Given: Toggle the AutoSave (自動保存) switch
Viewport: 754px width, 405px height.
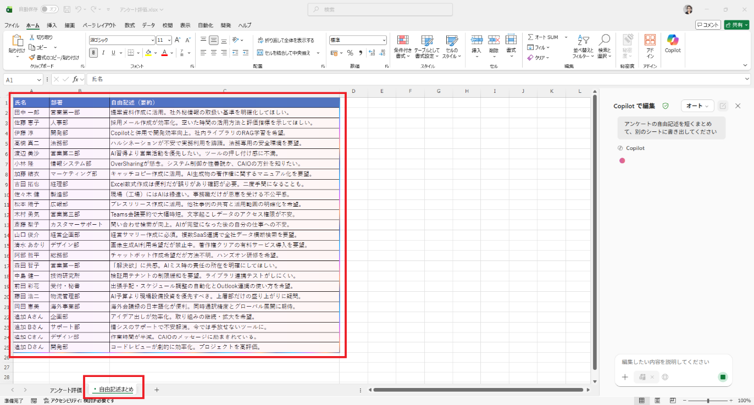Looking at the screenshot, I should pyautogui.click(x=49, y=9).
